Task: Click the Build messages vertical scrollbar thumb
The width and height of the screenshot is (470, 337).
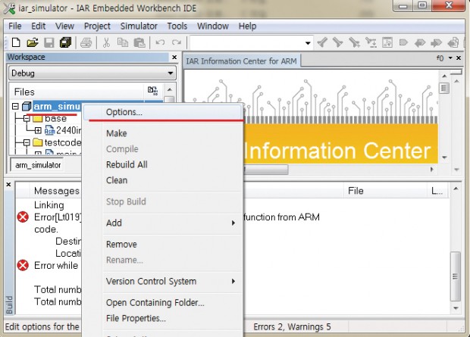Action: pyautogui.click(x=456, y=276)
